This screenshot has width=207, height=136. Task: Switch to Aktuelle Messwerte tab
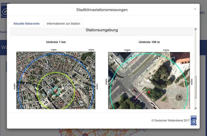pyautogui.click(x=26, y=24)
